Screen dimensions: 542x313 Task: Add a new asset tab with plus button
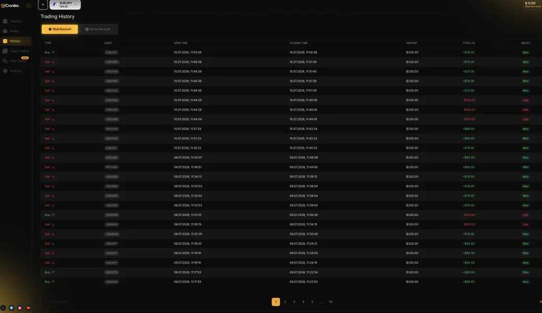coord(43,5)
